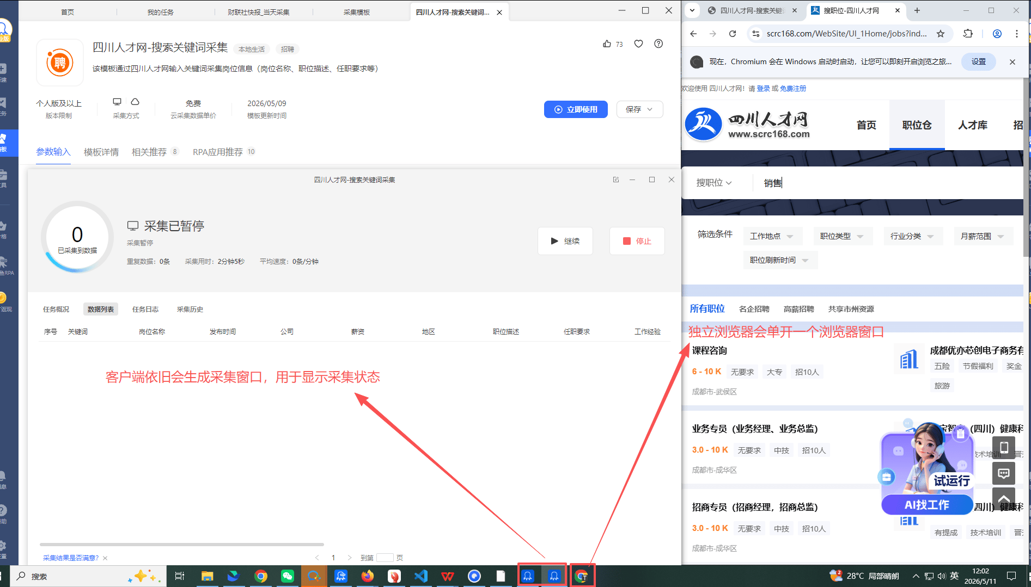The image size is (1031, 587).
Task: Click the 继续 resume button
Action: (x=565, y=241)
